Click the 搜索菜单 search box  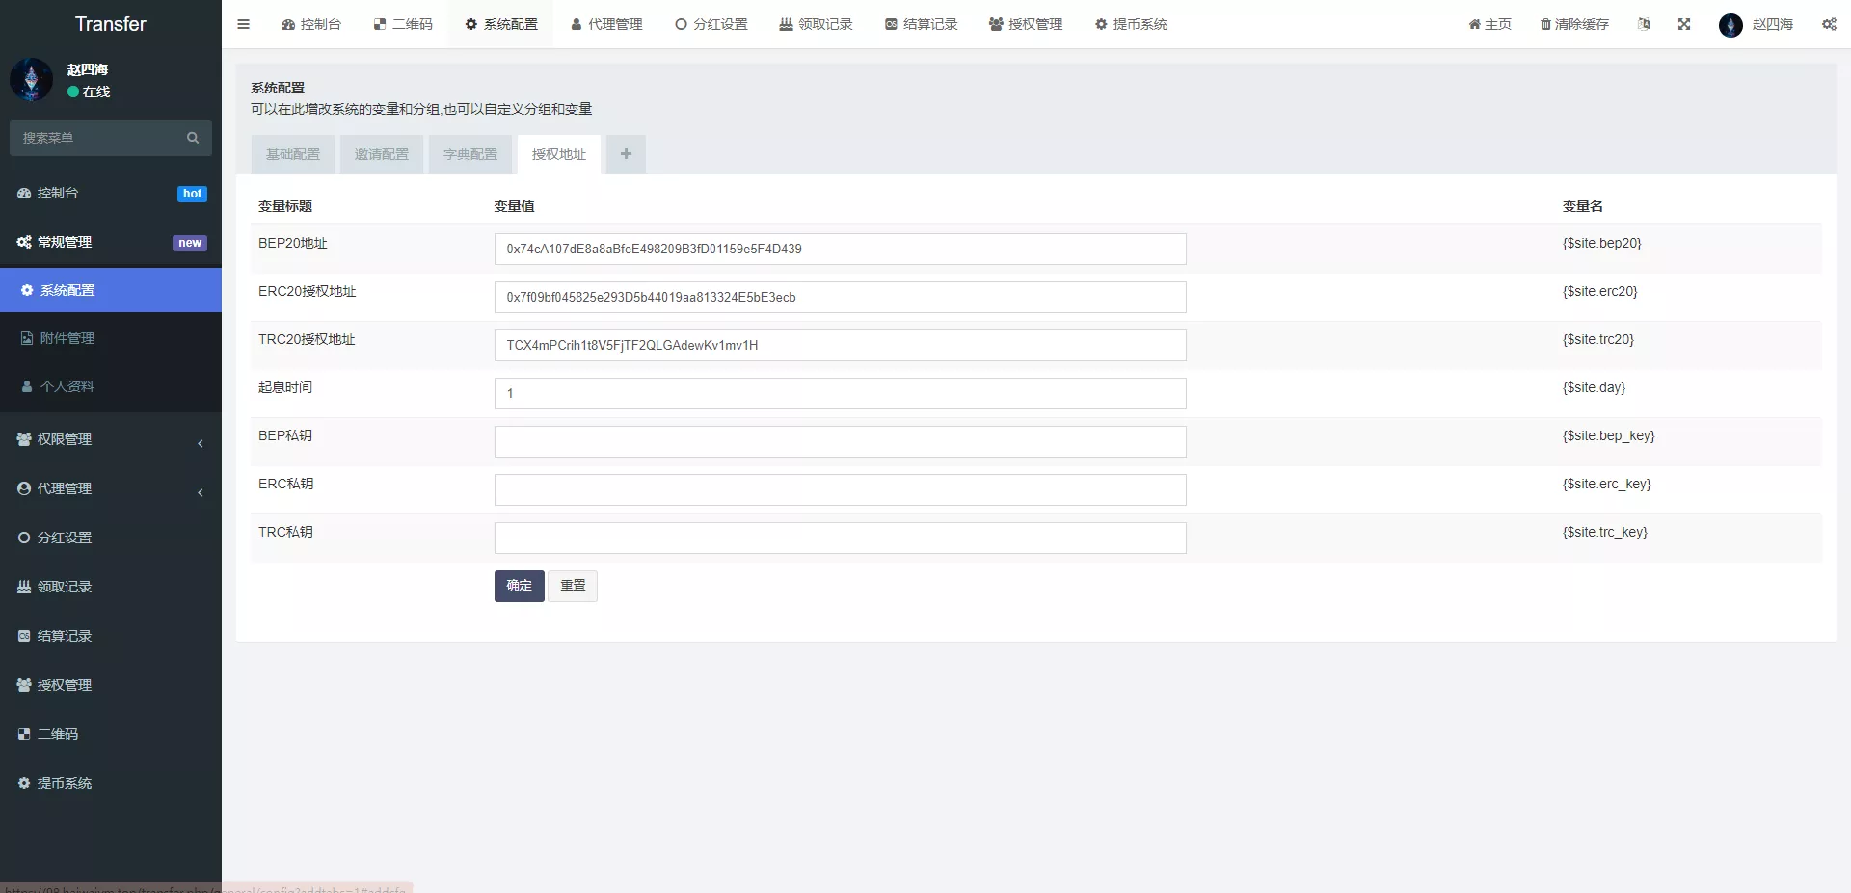(96, 138)
